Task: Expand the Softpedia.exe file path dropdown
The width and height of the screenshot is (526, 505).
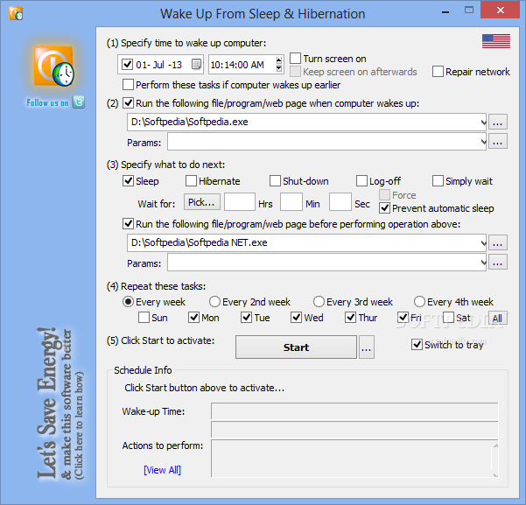Action: pos(483,123)
